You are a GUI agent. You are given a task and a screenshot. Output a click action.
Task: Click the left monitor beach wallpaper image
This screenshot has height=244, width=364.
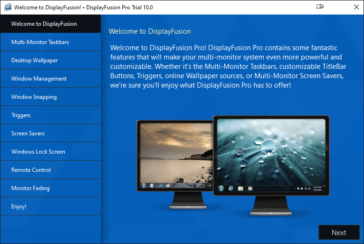point(176,153)
